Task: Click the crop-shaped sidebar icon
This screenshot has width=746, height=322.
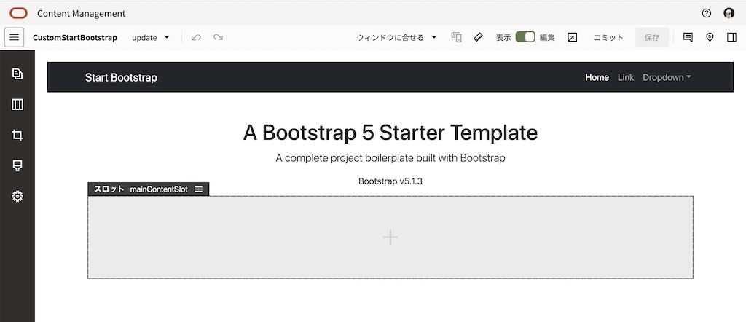Action: (17, 135)
